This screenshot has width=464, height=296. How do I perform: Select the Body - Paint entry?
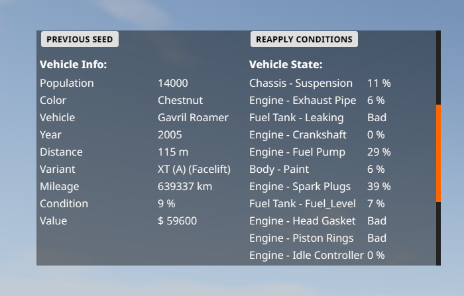[x=279, y=170]
